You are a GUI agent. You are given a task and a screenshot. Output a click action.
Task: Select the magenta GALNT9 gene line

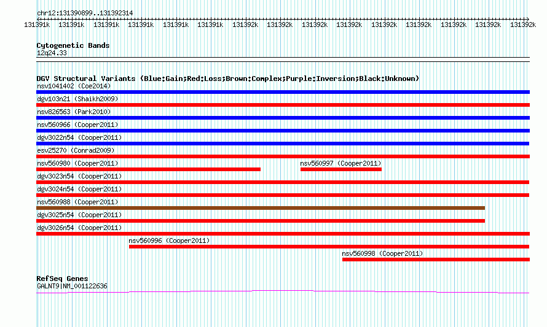click(283, 292)
